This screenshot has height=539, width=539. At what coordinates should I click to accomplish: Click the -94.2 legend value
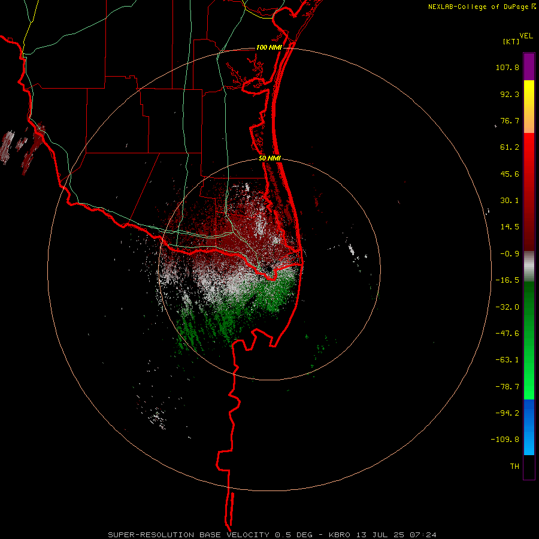[x=507, y=413]
